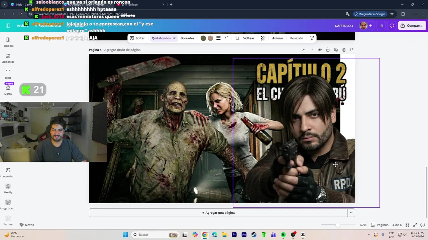The image size is (428, 240).
Task: Edit the 'Agregar título de página' field
Action: (122, 50)
